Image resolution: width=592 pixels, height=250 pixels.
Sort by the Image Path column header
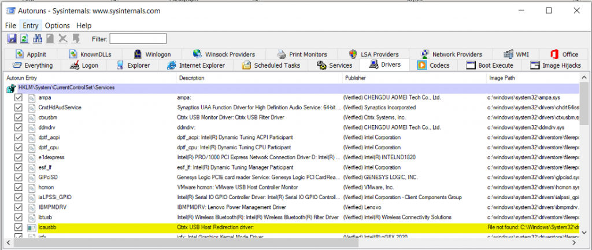[532, 78]
